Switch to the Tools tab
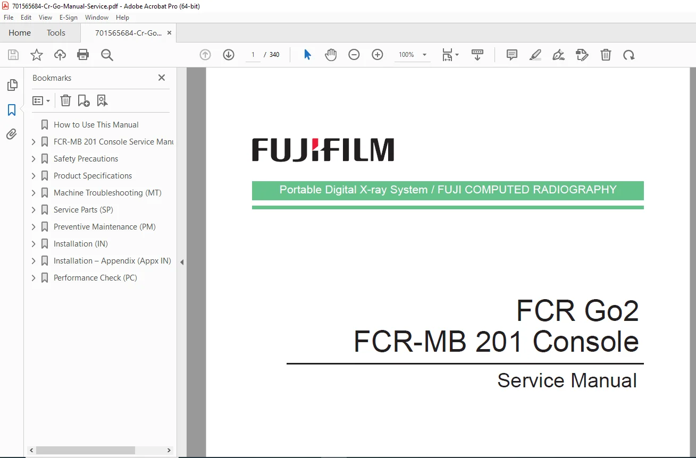The width and height of the screenshot is (696, 458). coord(56,33)
